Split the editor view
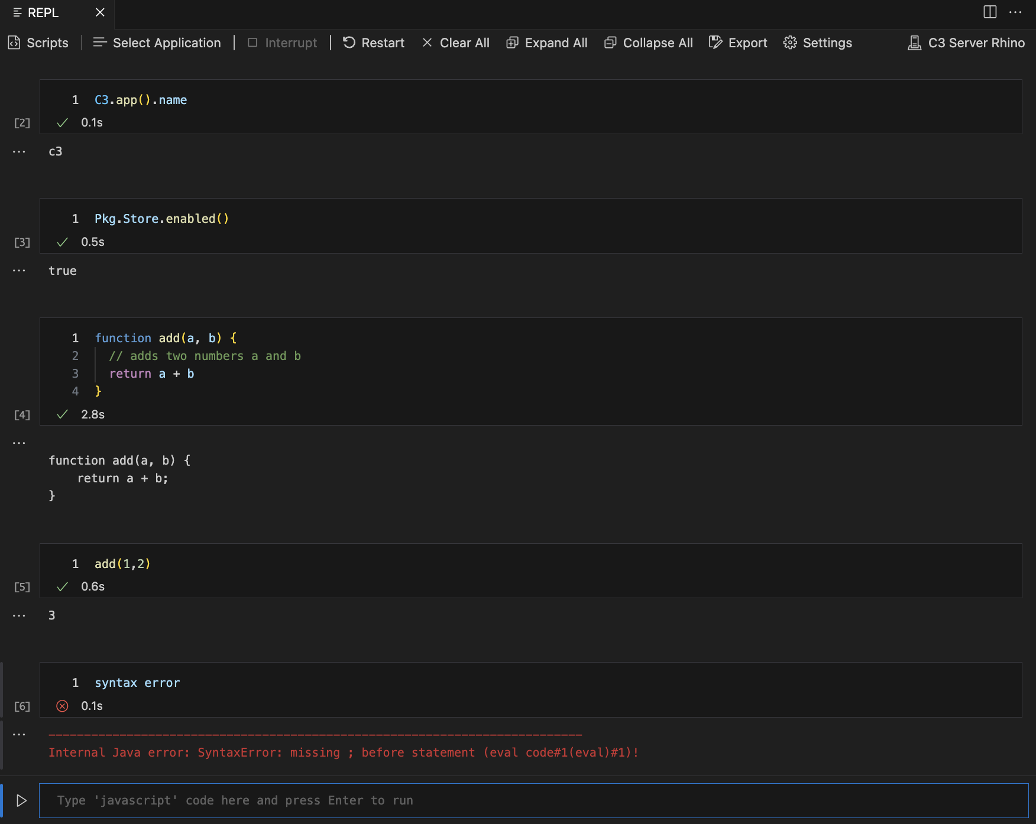Screen dimensions: 1036x824 [990, 12]
